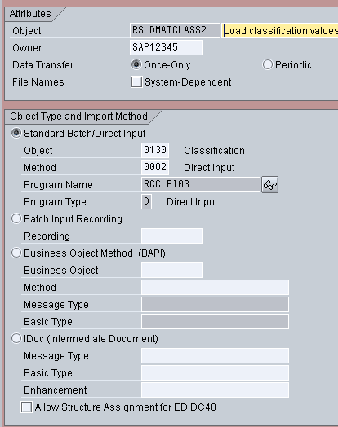This screenshot has height=427, width=338.
Task: Click the Enhancement input field
Action: click(215, 390)
